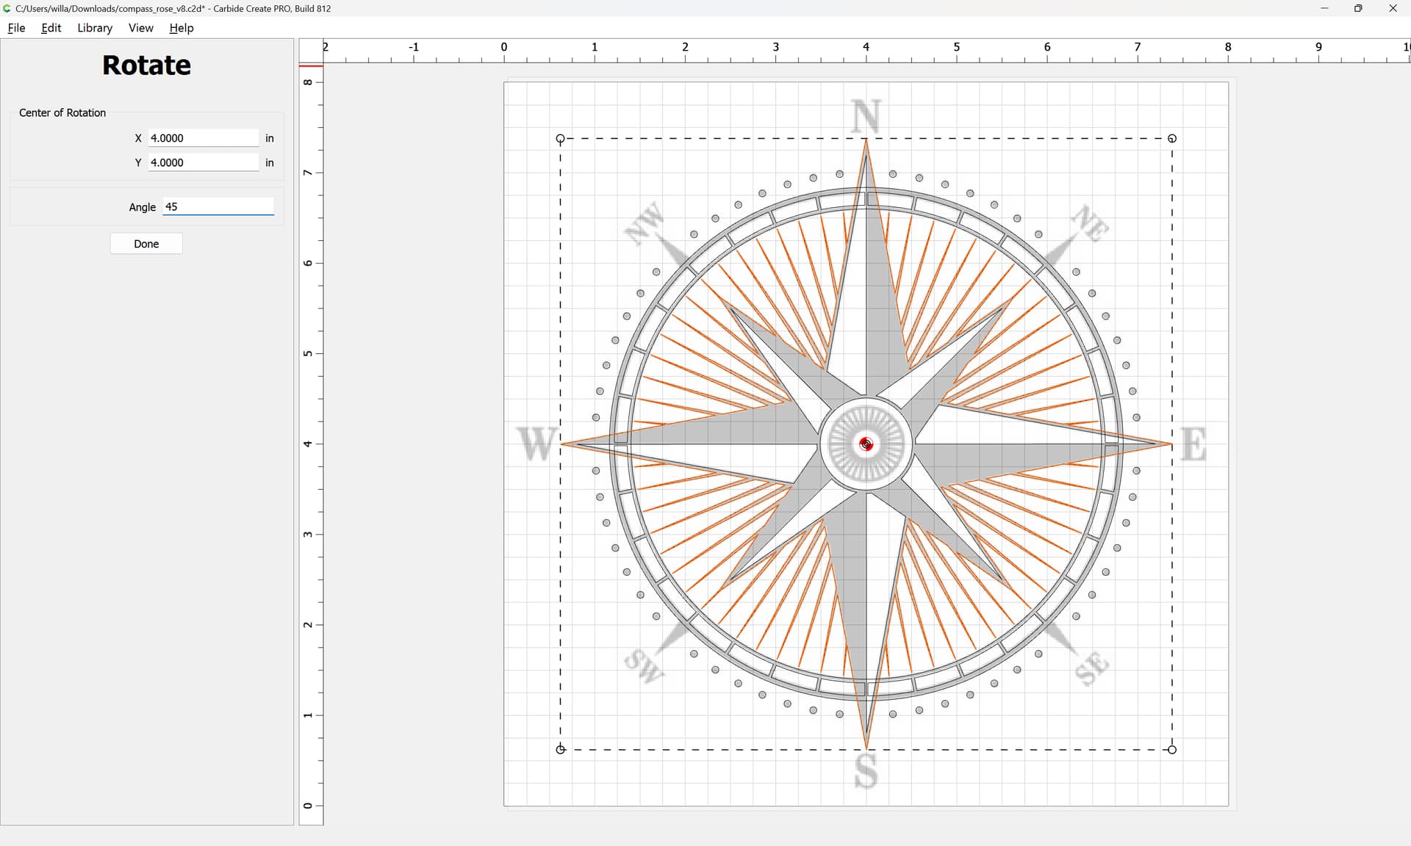
Task: Select the SE label on compass
Action: click(1091, 667)
